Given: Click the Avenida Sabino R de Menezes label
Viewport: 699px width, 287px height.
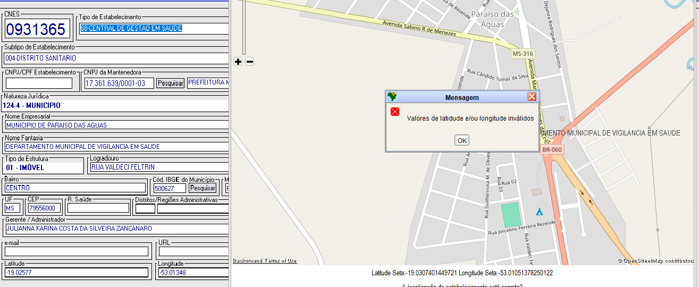Looking at the screenshot, I should (419, 28).
